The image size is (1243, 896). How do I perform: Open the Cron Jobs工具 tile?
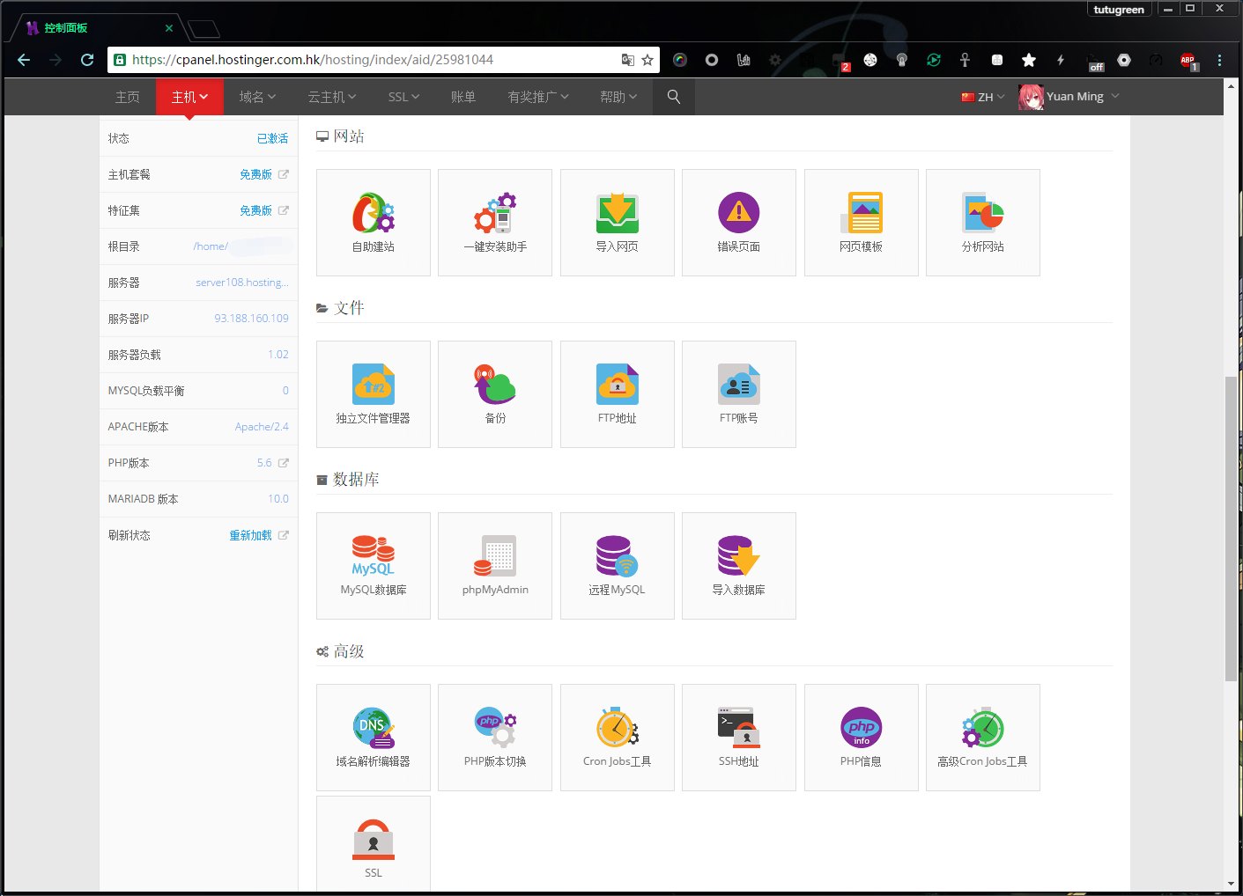coord(618,738)
